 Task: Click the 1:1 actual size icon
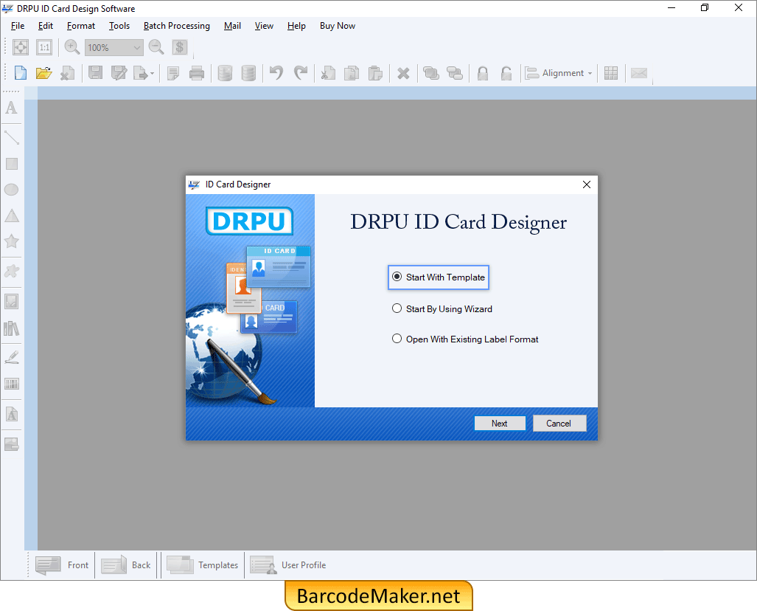[x=44, y=47]
